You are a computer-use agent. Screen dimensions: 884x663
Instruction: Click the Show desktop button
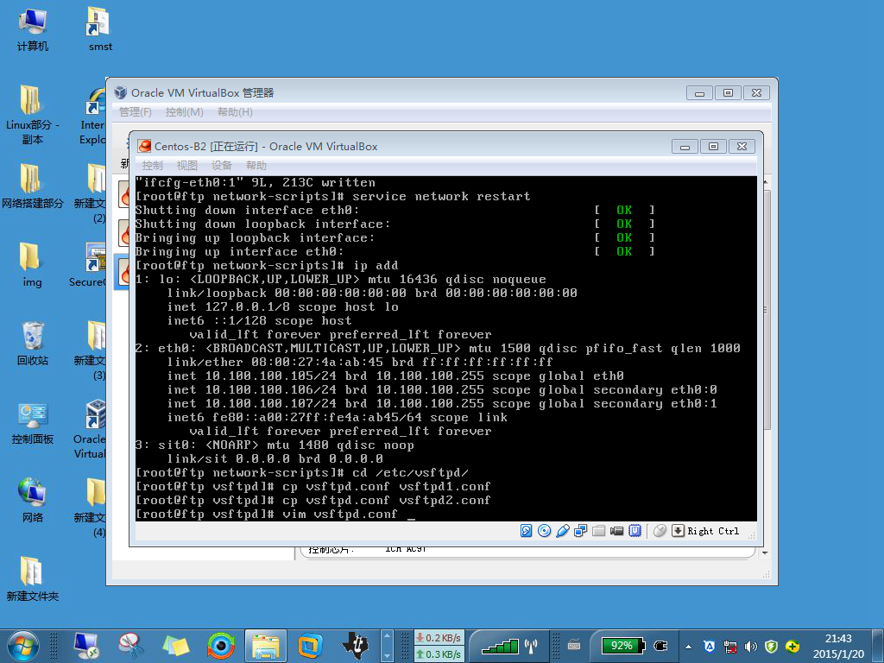(x=878, y=646)
